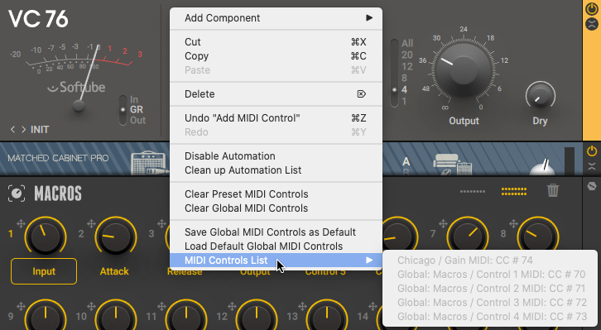Select next VC 76 preset arrow

tap(23, 130)
